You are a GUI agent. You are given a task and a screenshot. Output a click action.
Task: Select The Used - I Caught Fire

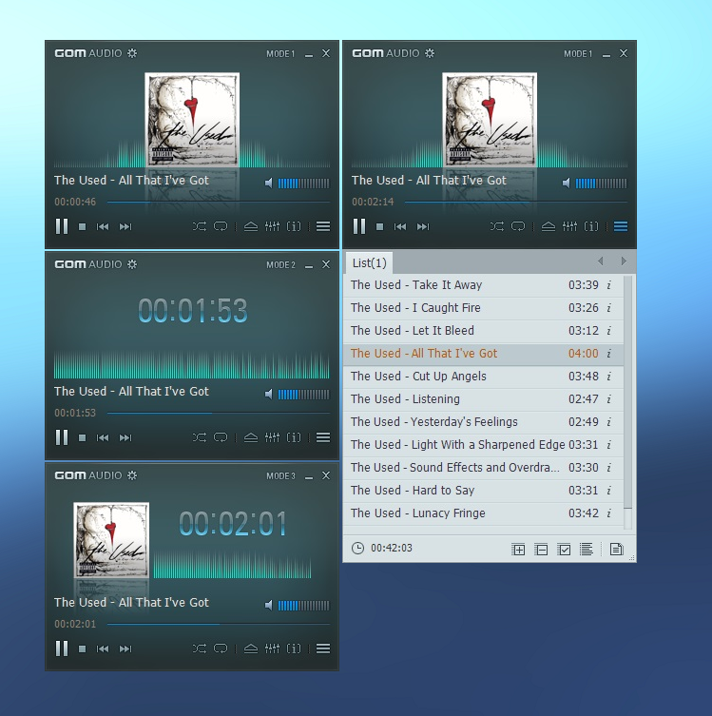click(483, 308)
